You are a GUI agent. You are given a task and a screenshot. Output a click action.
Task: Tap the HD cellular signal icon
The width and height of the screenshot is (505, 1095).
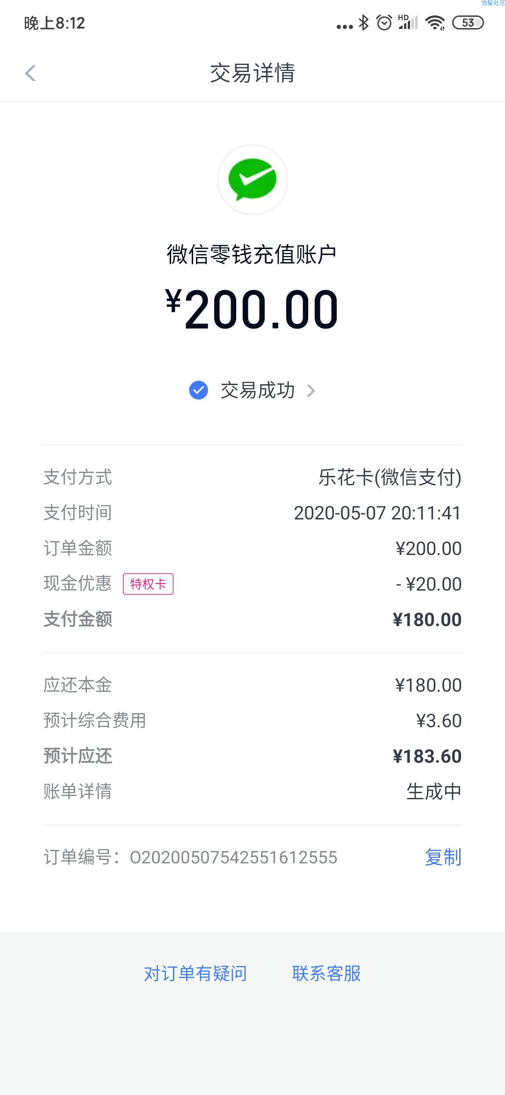408,22
